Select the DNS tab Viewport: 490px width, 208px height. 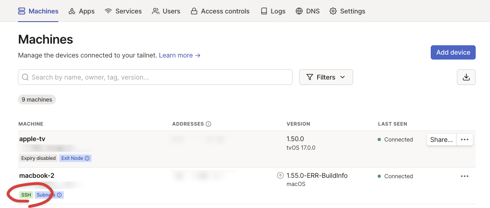pyautogui.click(x=308, y=11)
